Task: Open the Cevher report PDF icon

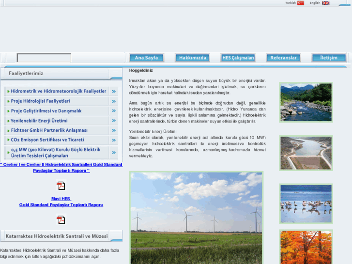Action: (x=61, y=186)
